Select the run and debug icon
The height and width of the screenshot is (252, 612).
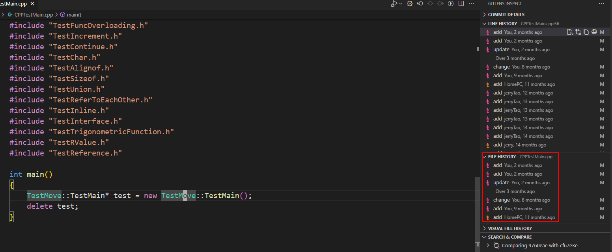coord(394,3)
